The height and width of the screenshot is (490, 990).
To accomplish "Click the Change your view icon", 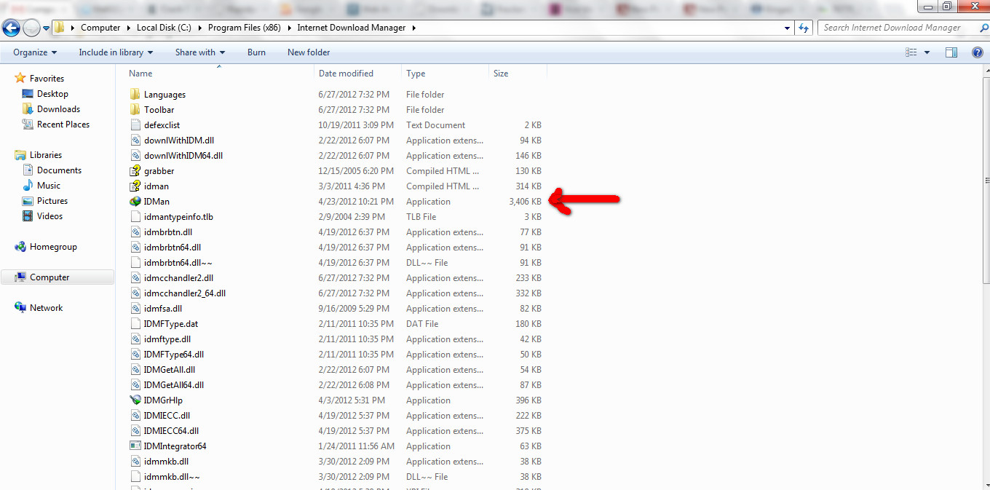I will click(911, 52).
